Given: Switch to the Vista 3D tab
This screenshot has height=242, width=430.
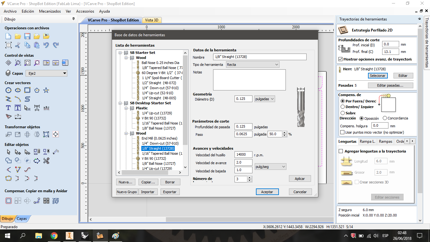Looking at the screenshot, I should [x=151, y=20].
